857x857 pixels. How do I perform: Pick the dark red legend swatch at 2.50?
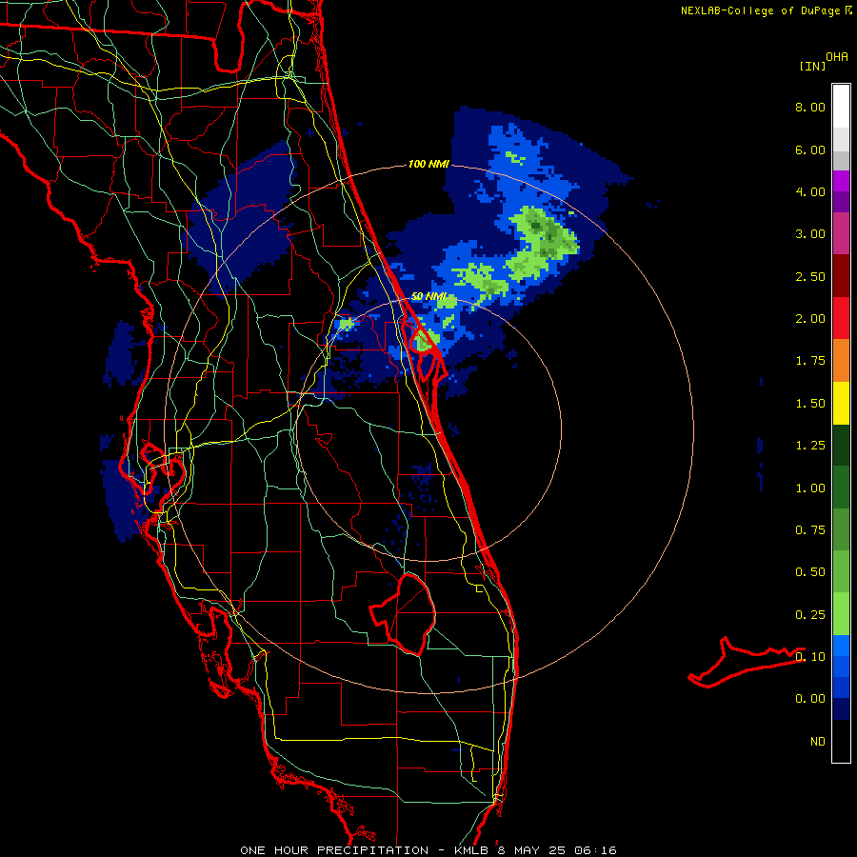click(x=841, y=276)
